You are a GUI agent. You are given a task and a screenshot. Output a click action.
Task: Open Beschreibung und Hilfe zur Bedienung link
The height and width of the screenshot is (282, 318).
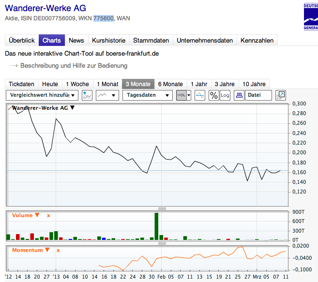[74, 65]
